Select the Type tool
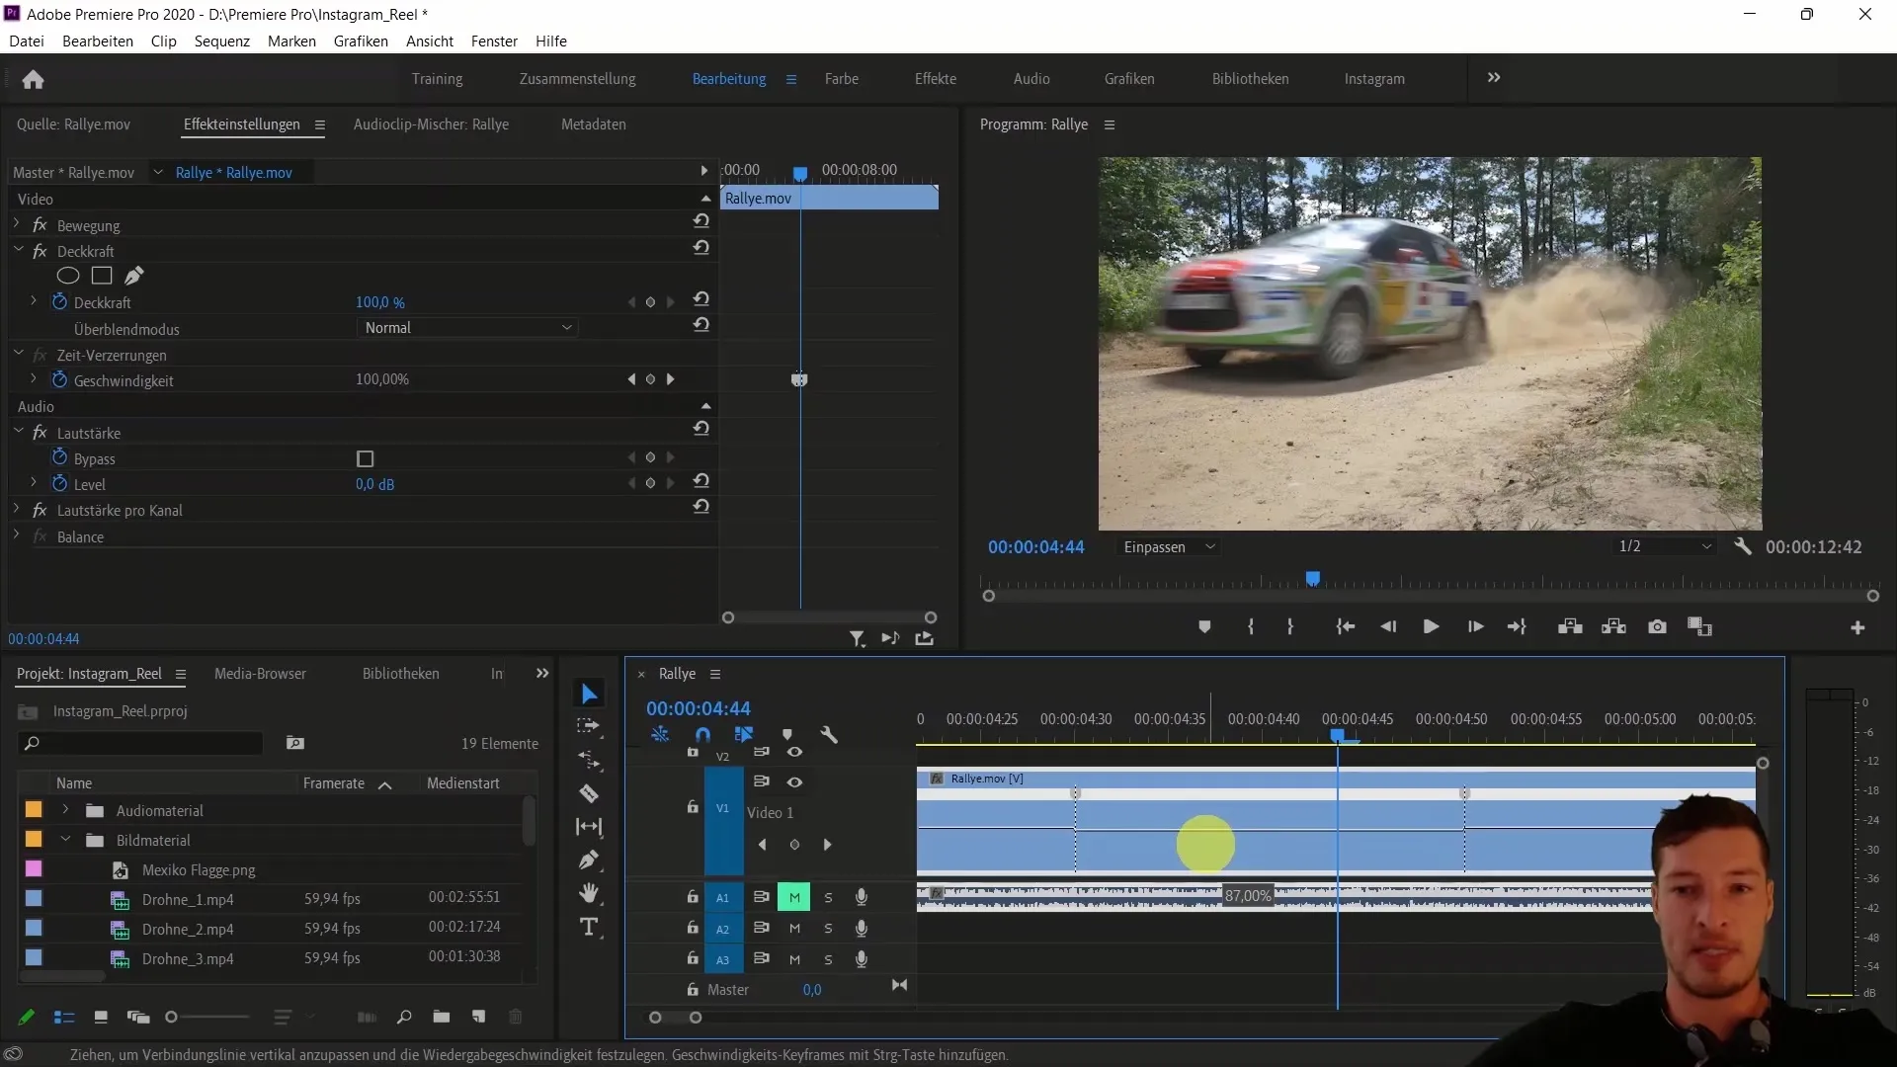 589,927
